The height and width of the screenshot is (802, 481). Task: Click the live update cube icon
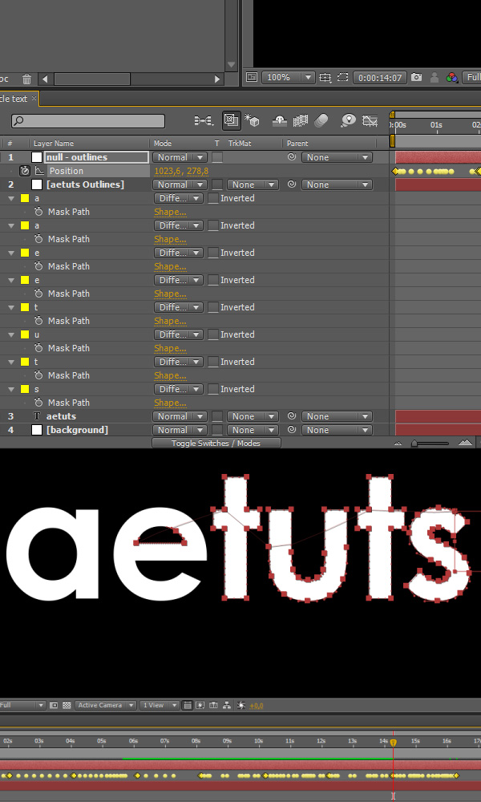click(252, 121)
